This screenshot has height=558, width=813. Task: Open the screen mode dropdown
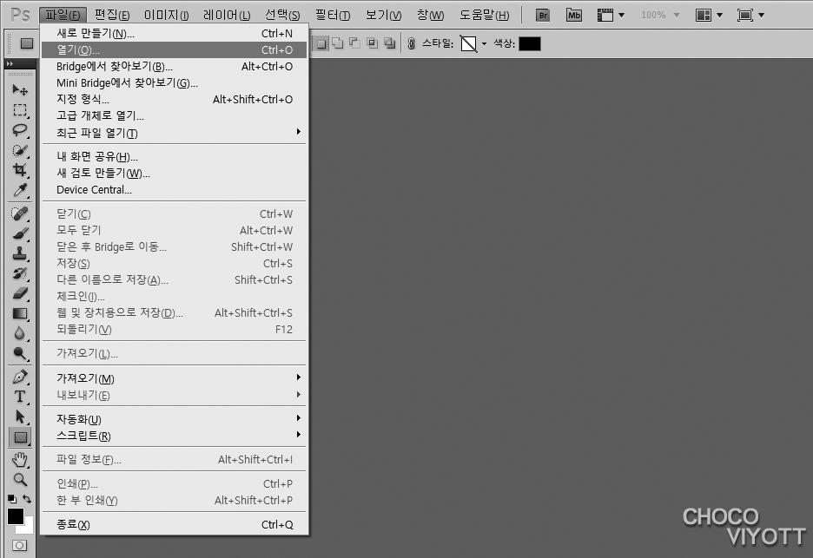(750, 15)
